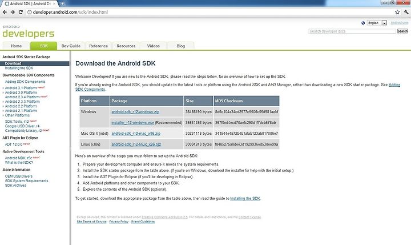Expand the Android 3.1 Platform entry
The width and height of the screenshot is (411, 245).
coord(3,88)
